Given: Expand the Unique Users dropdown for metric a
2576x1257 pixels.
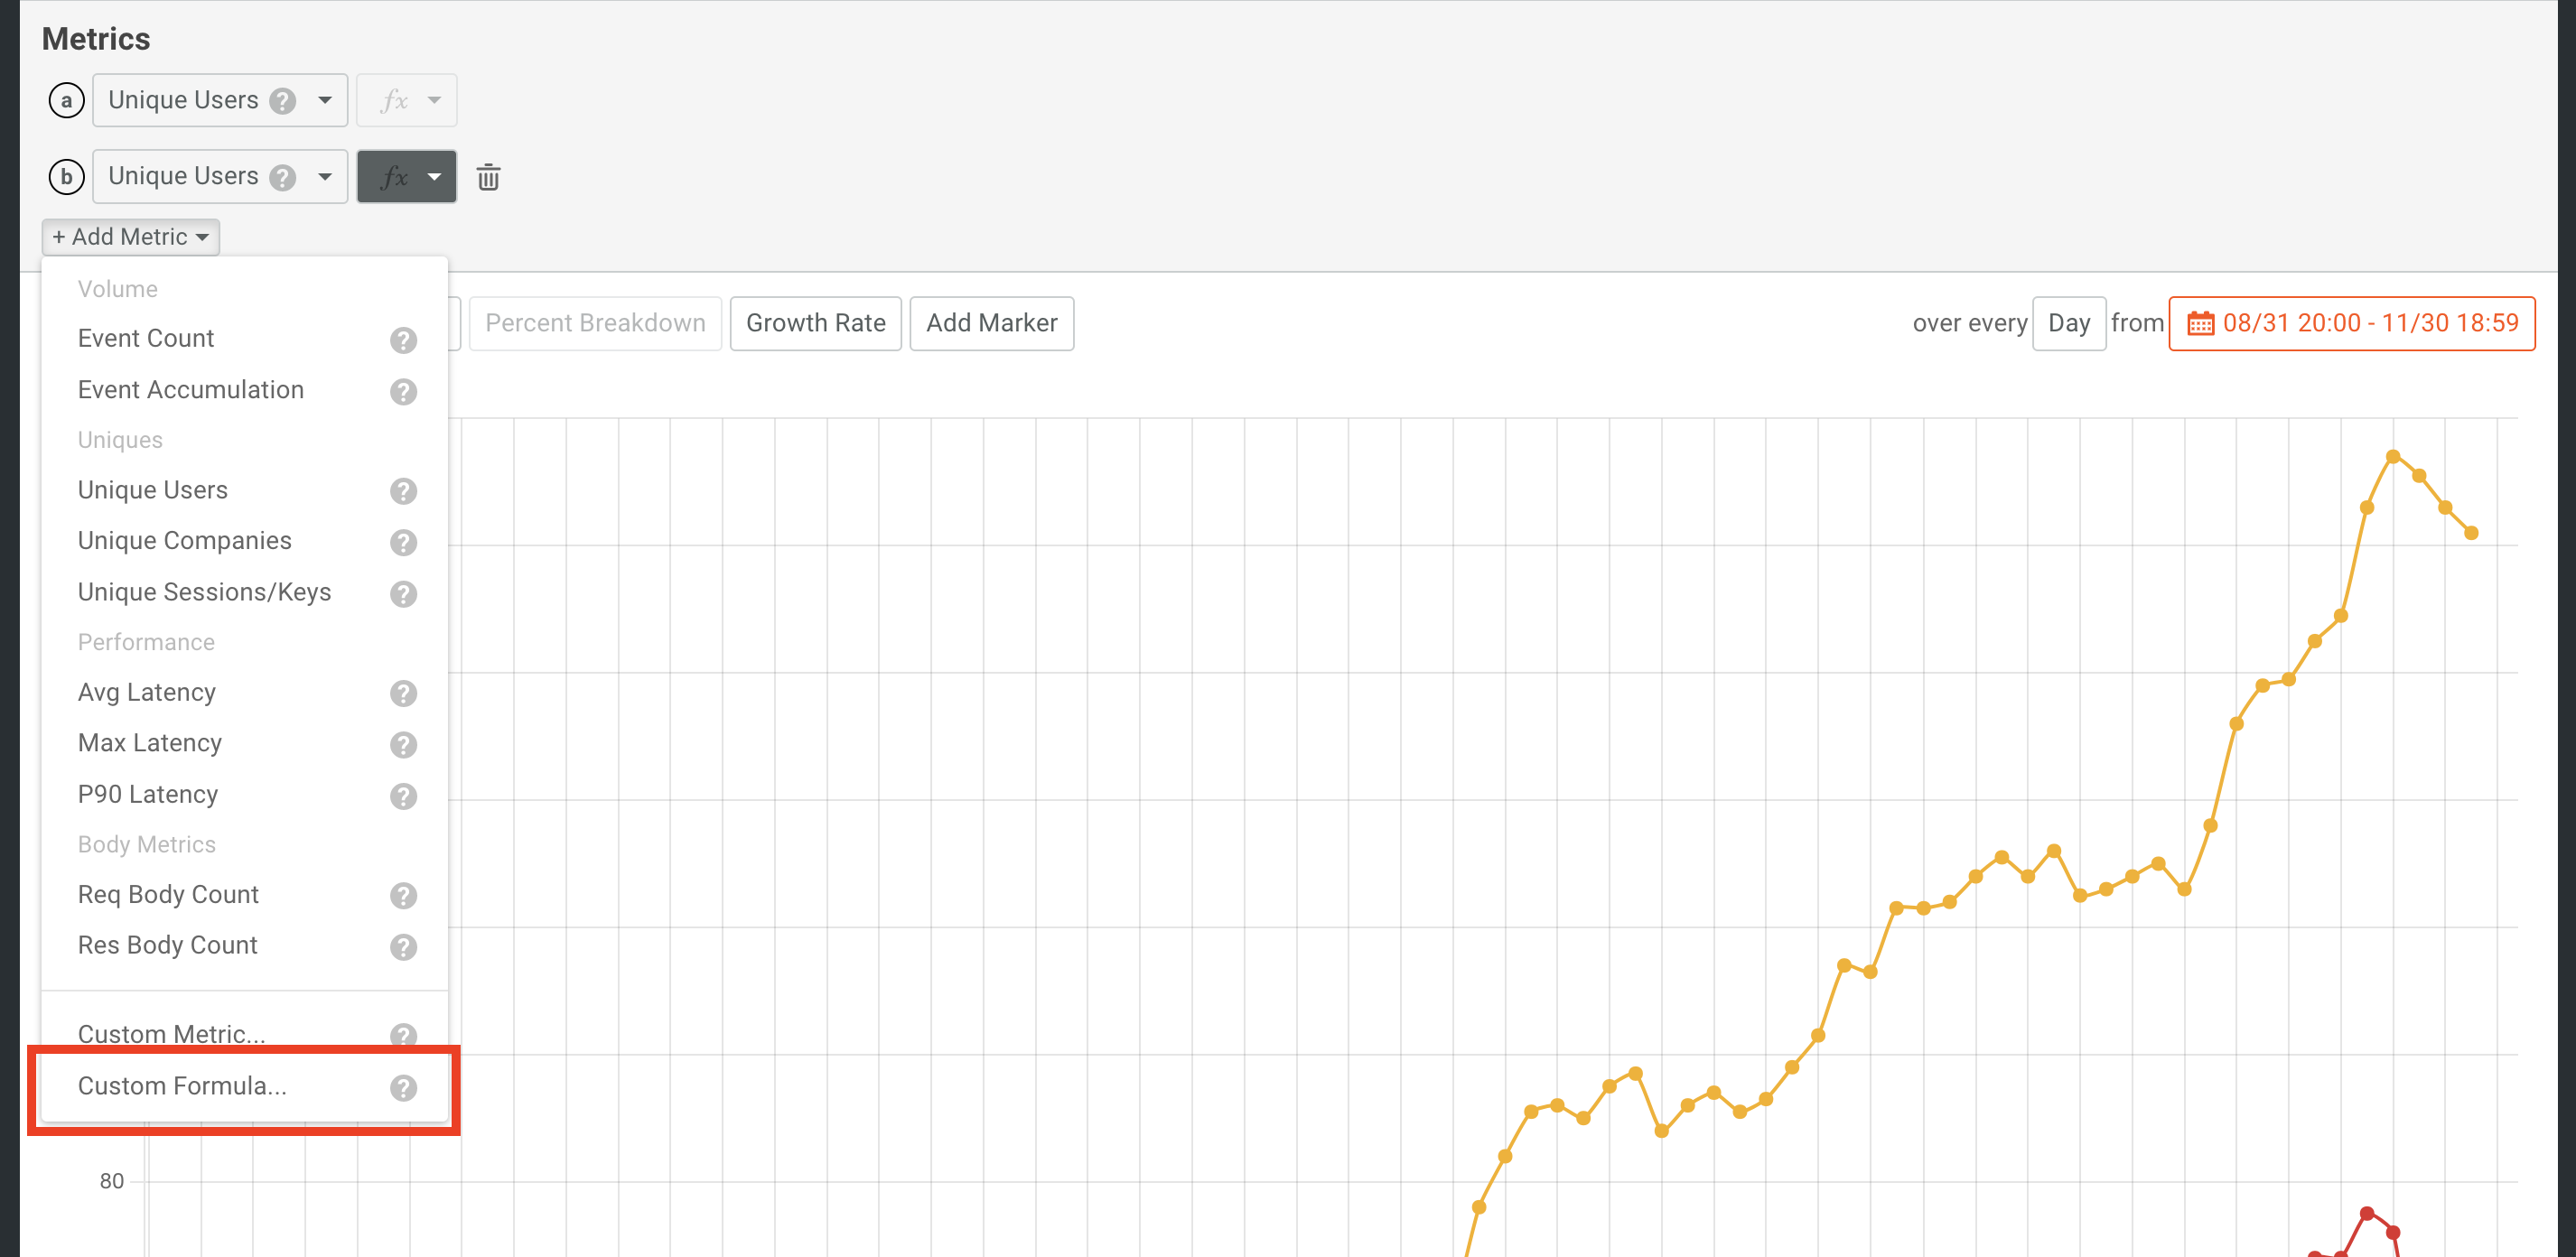Looking at the screenshot, I should pos(324,100).
